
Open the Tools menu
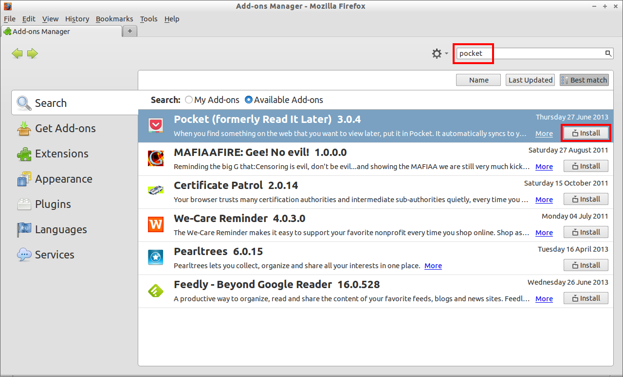coord(148,19)
